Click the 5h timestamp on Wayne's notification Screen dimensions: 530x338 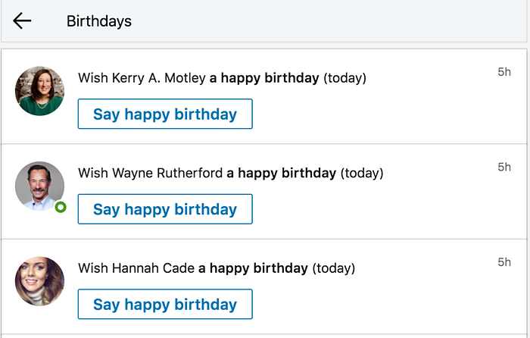coord(504,167)
